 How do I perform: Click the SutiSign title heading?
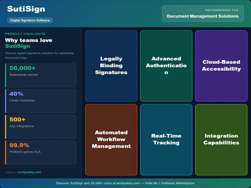pos(26,9)
